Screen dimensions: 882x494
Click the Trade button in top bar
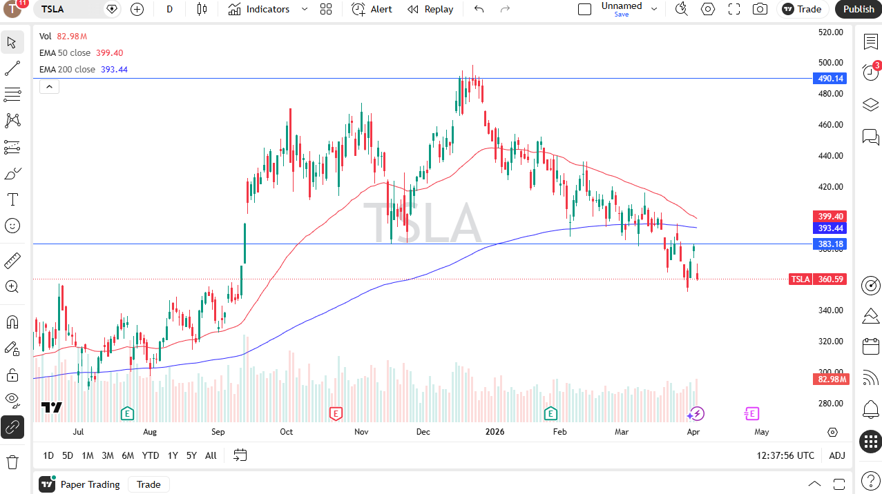tap(803, 9)
